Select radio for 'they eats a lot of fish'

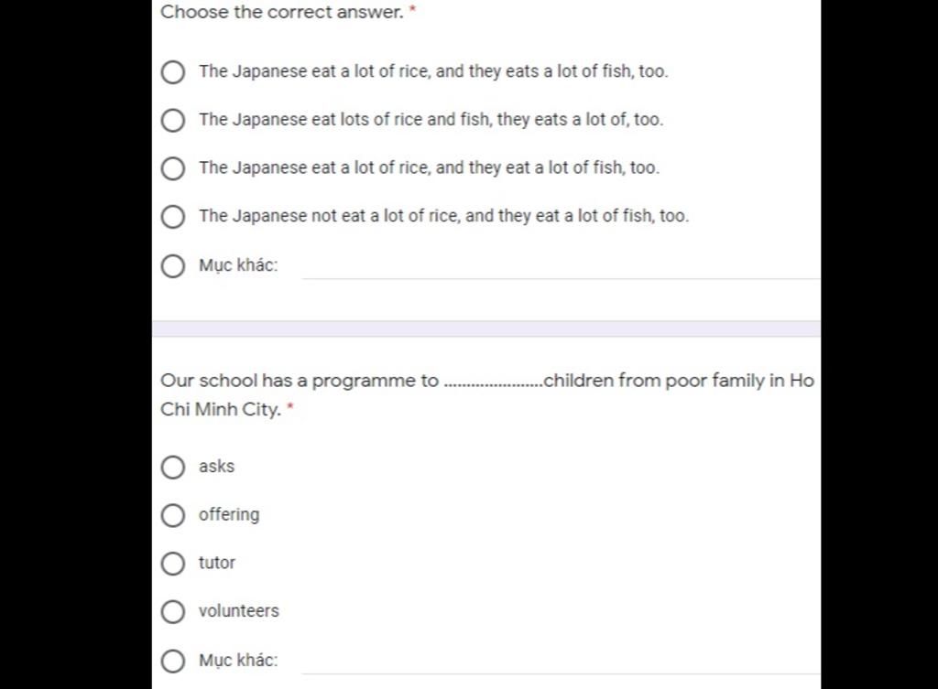[173, 71]
